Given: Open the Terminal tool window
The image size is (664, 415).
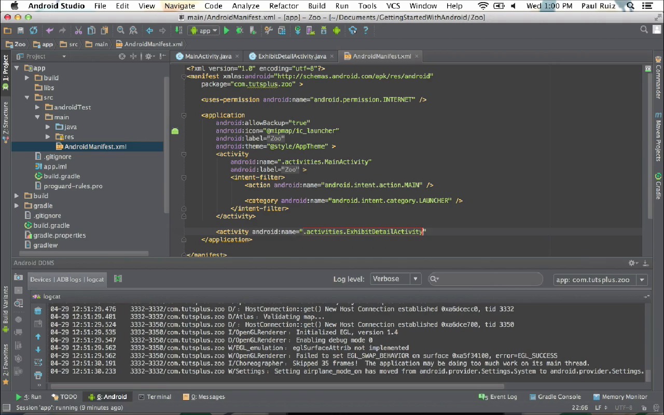Looking at the screenshot, I should point(155,397).
